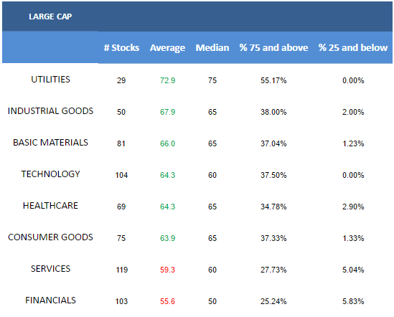
Task: Click the Average column header
Action: pos(167,48)
